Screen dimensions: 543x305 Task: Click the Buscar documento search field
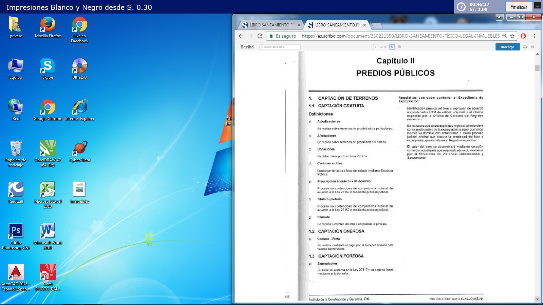280,47
